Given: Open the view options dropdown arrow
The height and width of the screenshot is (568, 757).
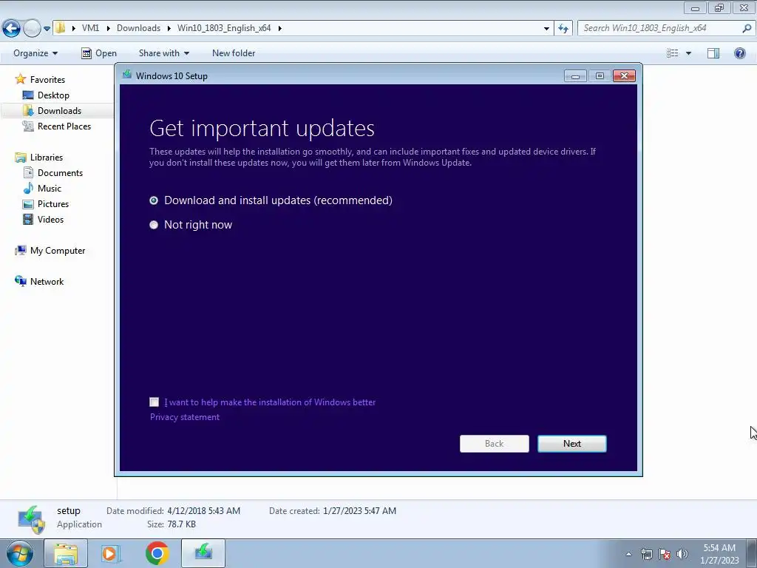Looking at the screenshot, I should coord(688,53).
